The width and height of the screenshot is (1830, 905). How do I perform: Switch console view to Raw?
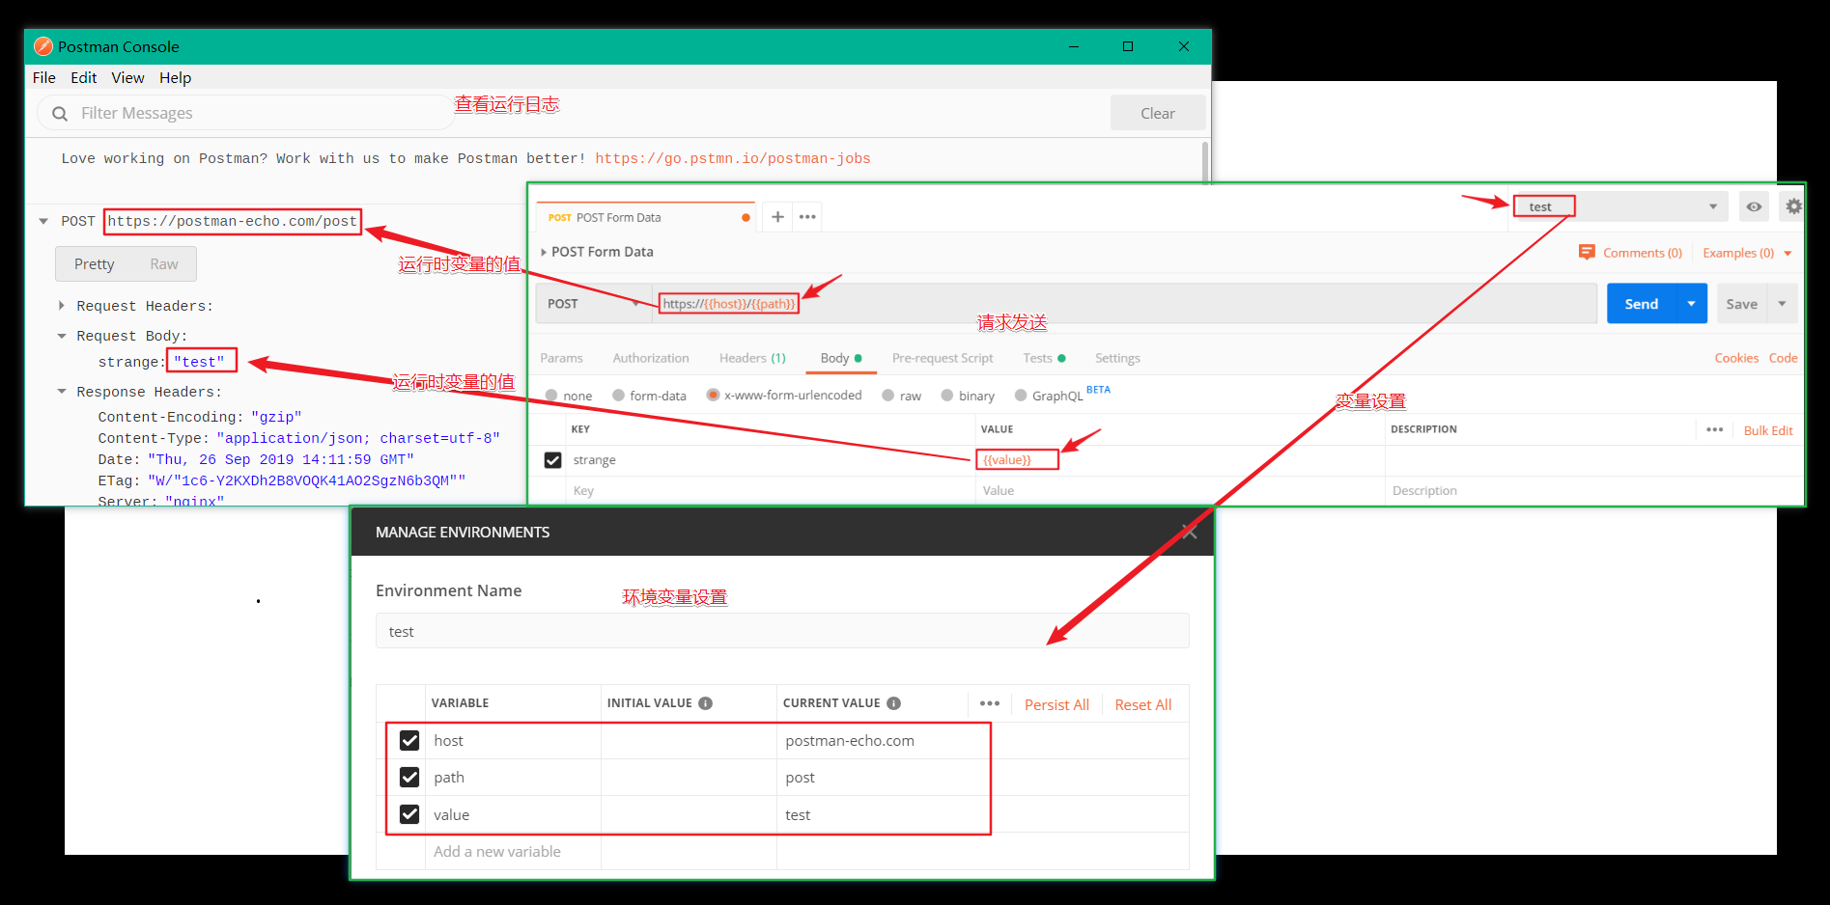(x=164, y=264)
